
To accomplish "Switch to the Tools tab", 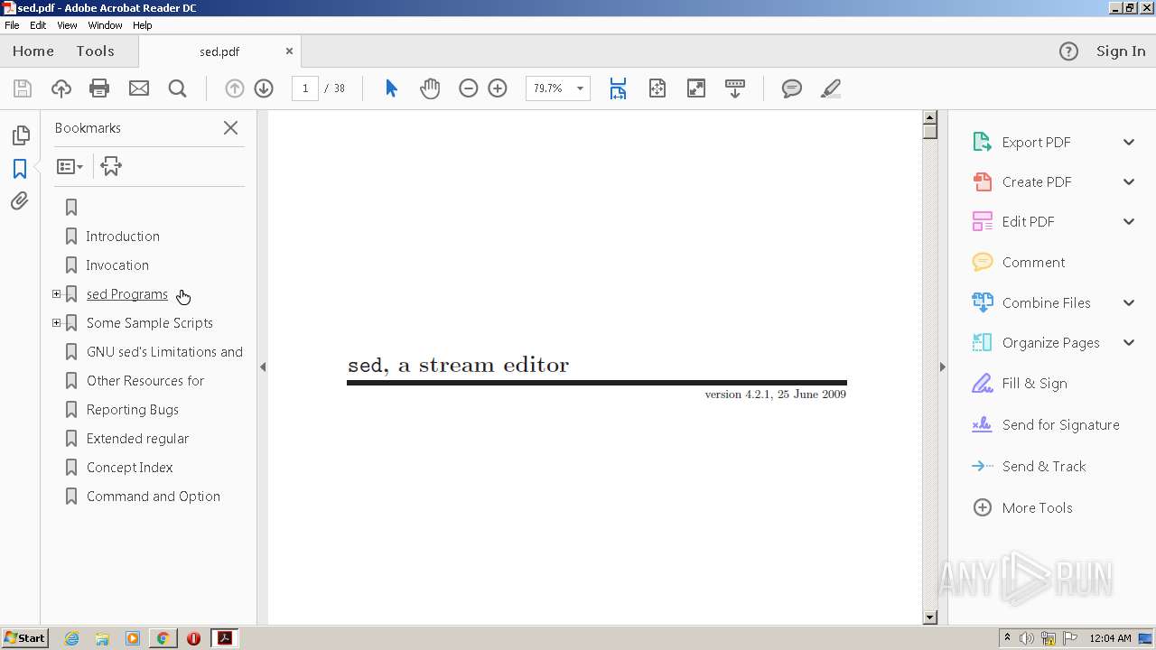I will click(95, 51).
